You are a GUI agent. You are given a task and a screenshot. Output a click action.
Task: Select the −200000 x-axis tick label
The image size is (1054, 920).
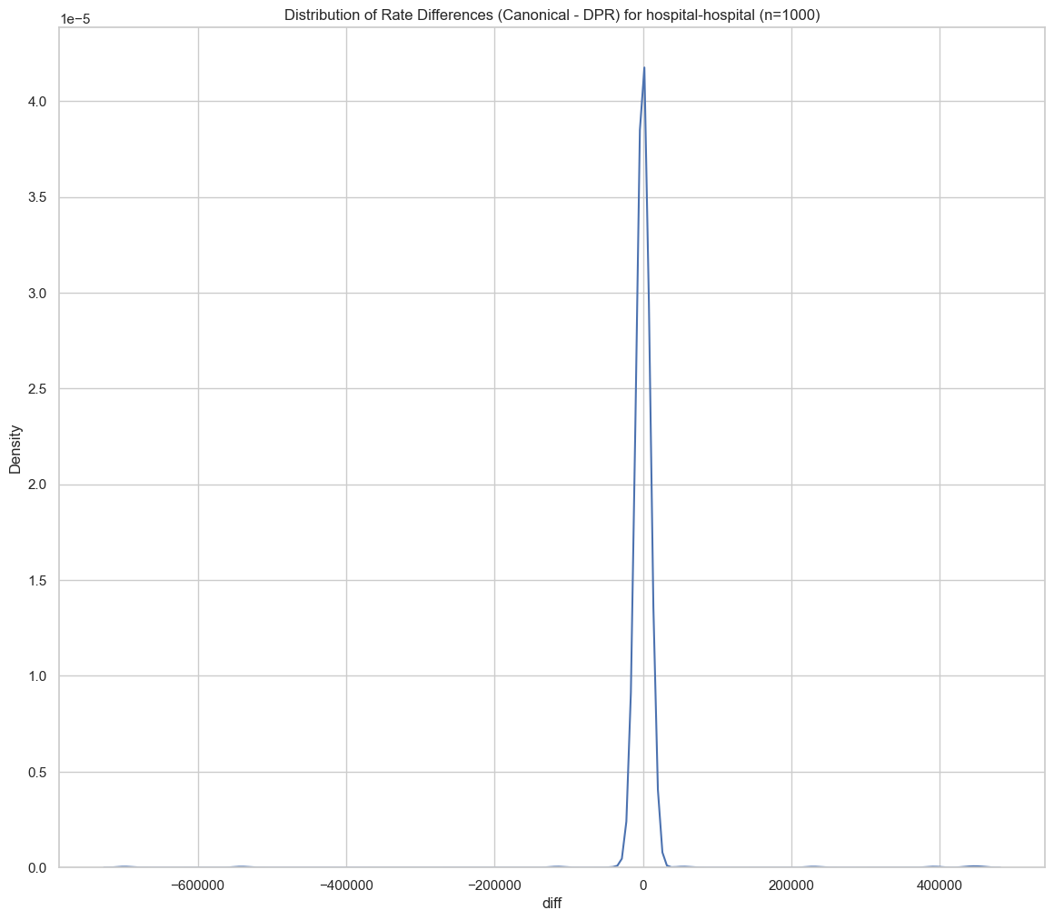(x=494, y=885)
